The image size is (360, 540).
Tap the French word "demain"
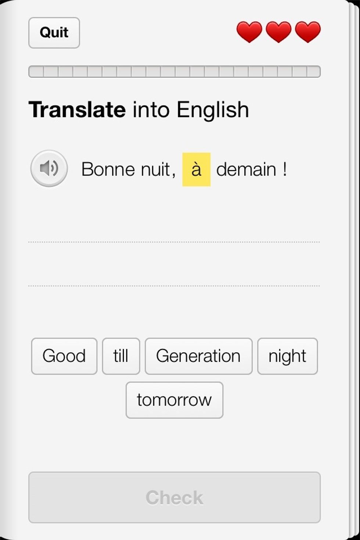[x=246, y=169]
